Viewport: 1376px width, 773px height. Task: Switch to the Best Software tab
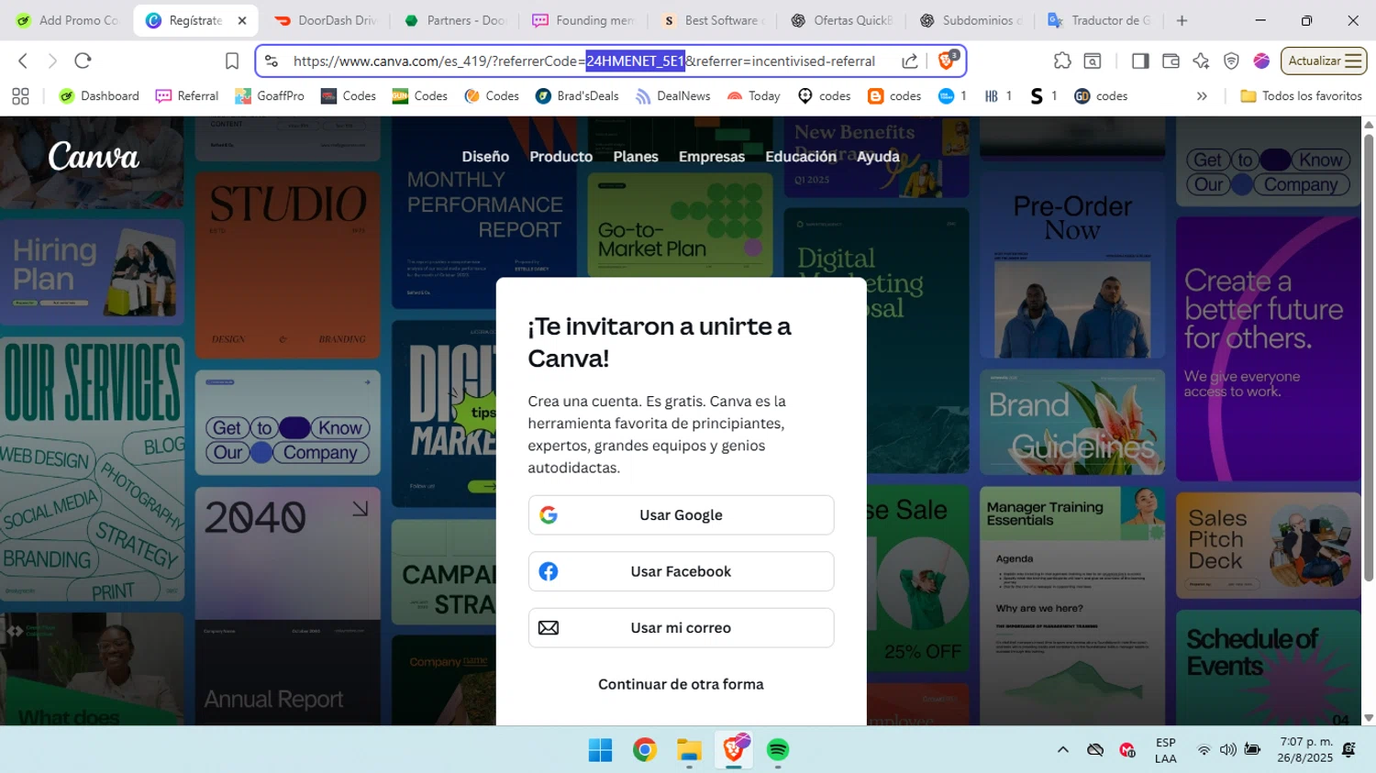713,20
